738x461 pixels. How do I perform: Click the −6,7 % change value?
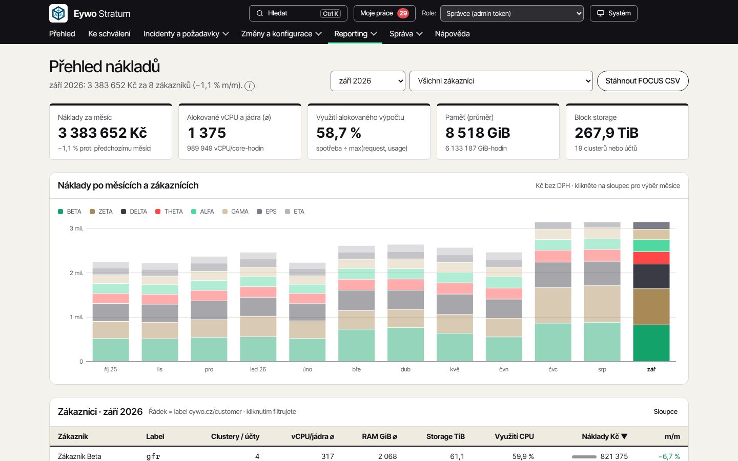tap(669, 456)
